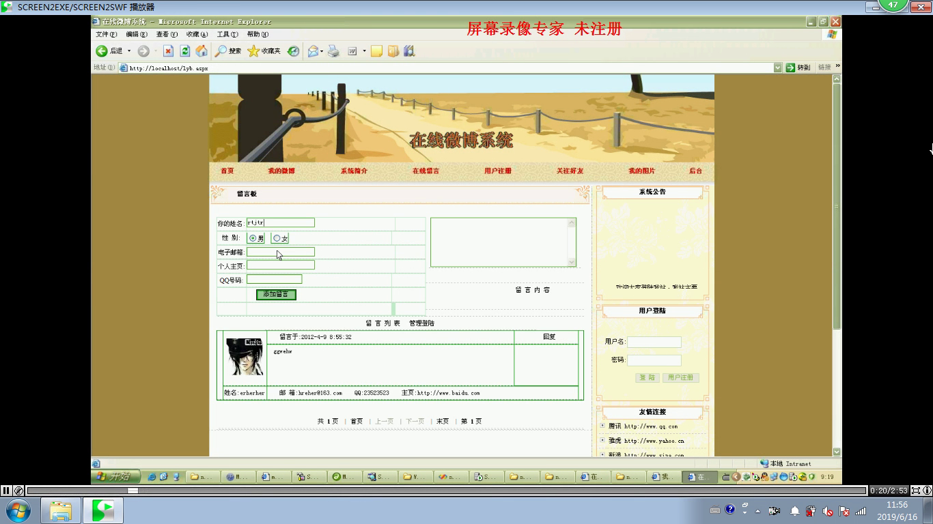The width and height of the screenshot is (933, 524).
Task: Click in the QQ号码 input field
Action: 274,279
